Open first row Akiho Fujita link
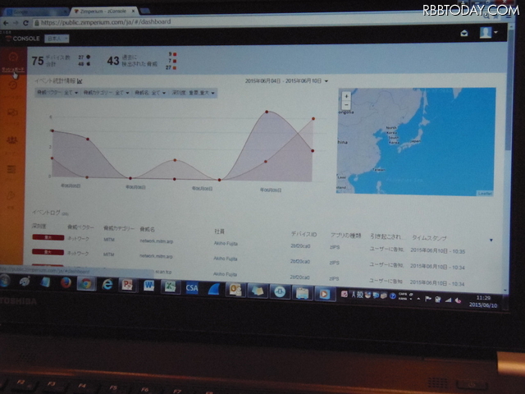 pos(226,244)
